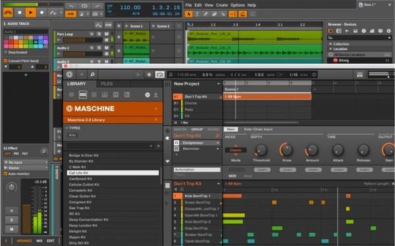
Task: Switch to the LIBRARY tab in Maschine browser
Action: point(76,84)
